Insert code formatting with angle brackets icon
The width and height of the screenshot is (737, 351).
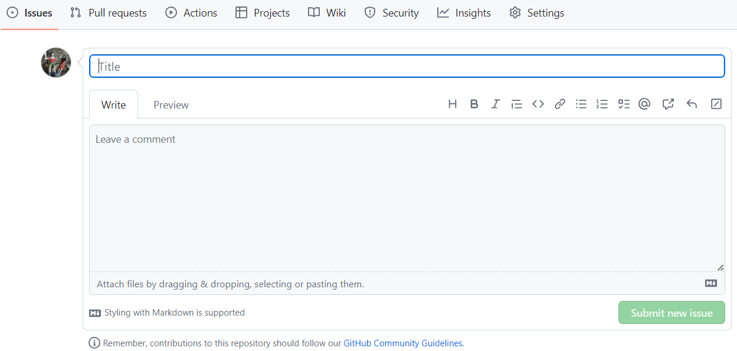[x=538, y=104]
